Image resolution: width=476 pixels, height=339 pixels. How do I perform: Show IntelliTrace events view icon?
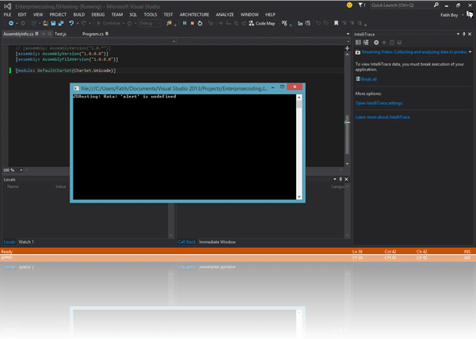(x=358, y=43)
